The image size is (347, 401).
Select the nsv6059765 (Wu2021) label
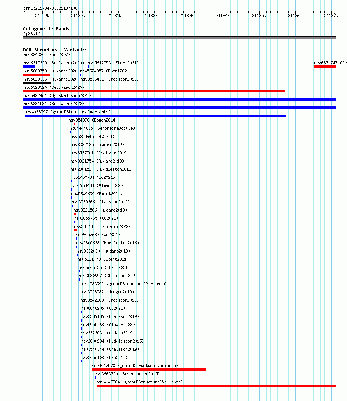[96, 218]
